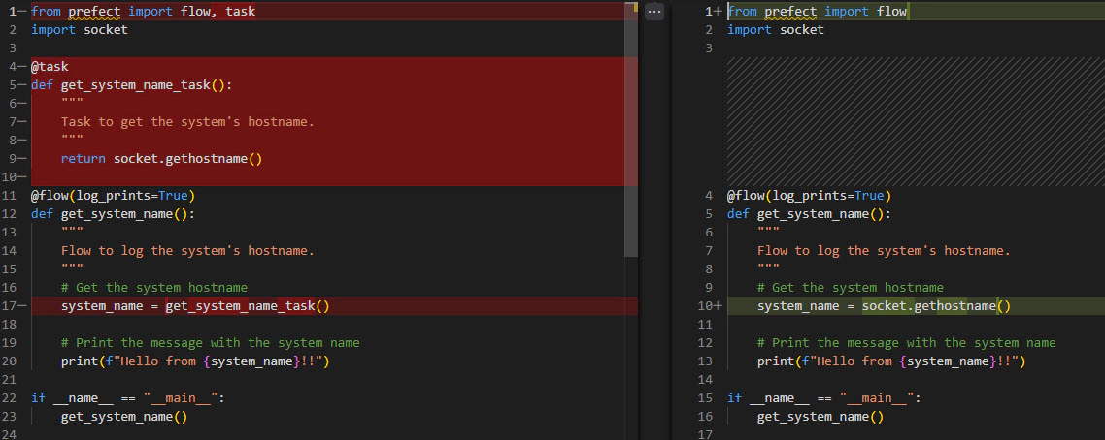Screen dimensions: 1105x440
Task: Click "# Print the message" comment in left pane
Action: point(210,343)
